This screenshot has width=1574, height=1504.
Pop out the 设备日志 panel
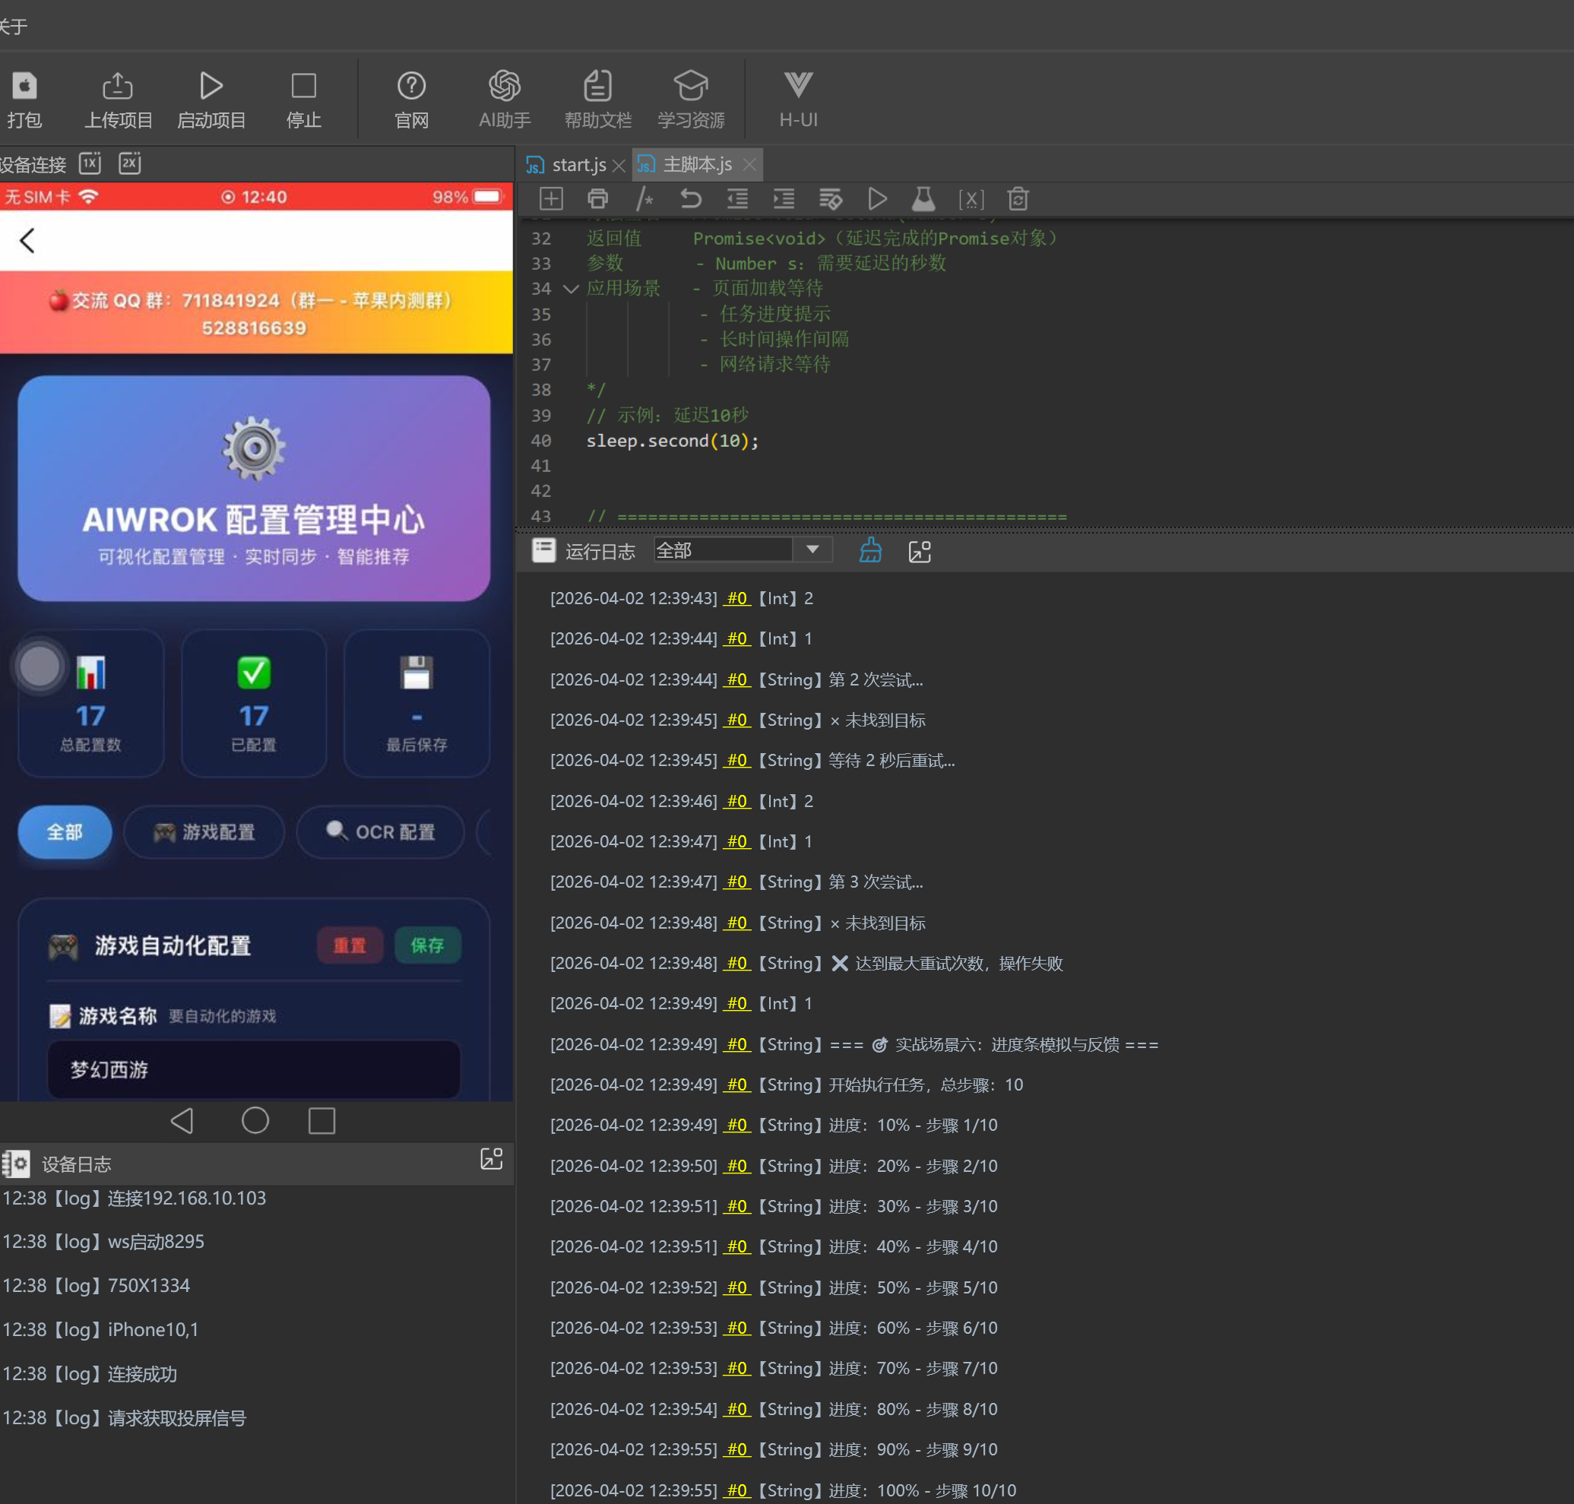[x=491, y=1158]
